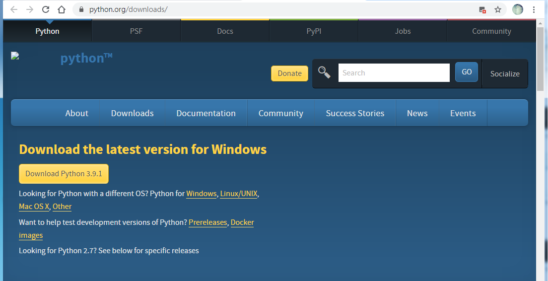Click the Download Python 3.9.1 button
The image size is (548, 281).
click(x=64, y=174)
